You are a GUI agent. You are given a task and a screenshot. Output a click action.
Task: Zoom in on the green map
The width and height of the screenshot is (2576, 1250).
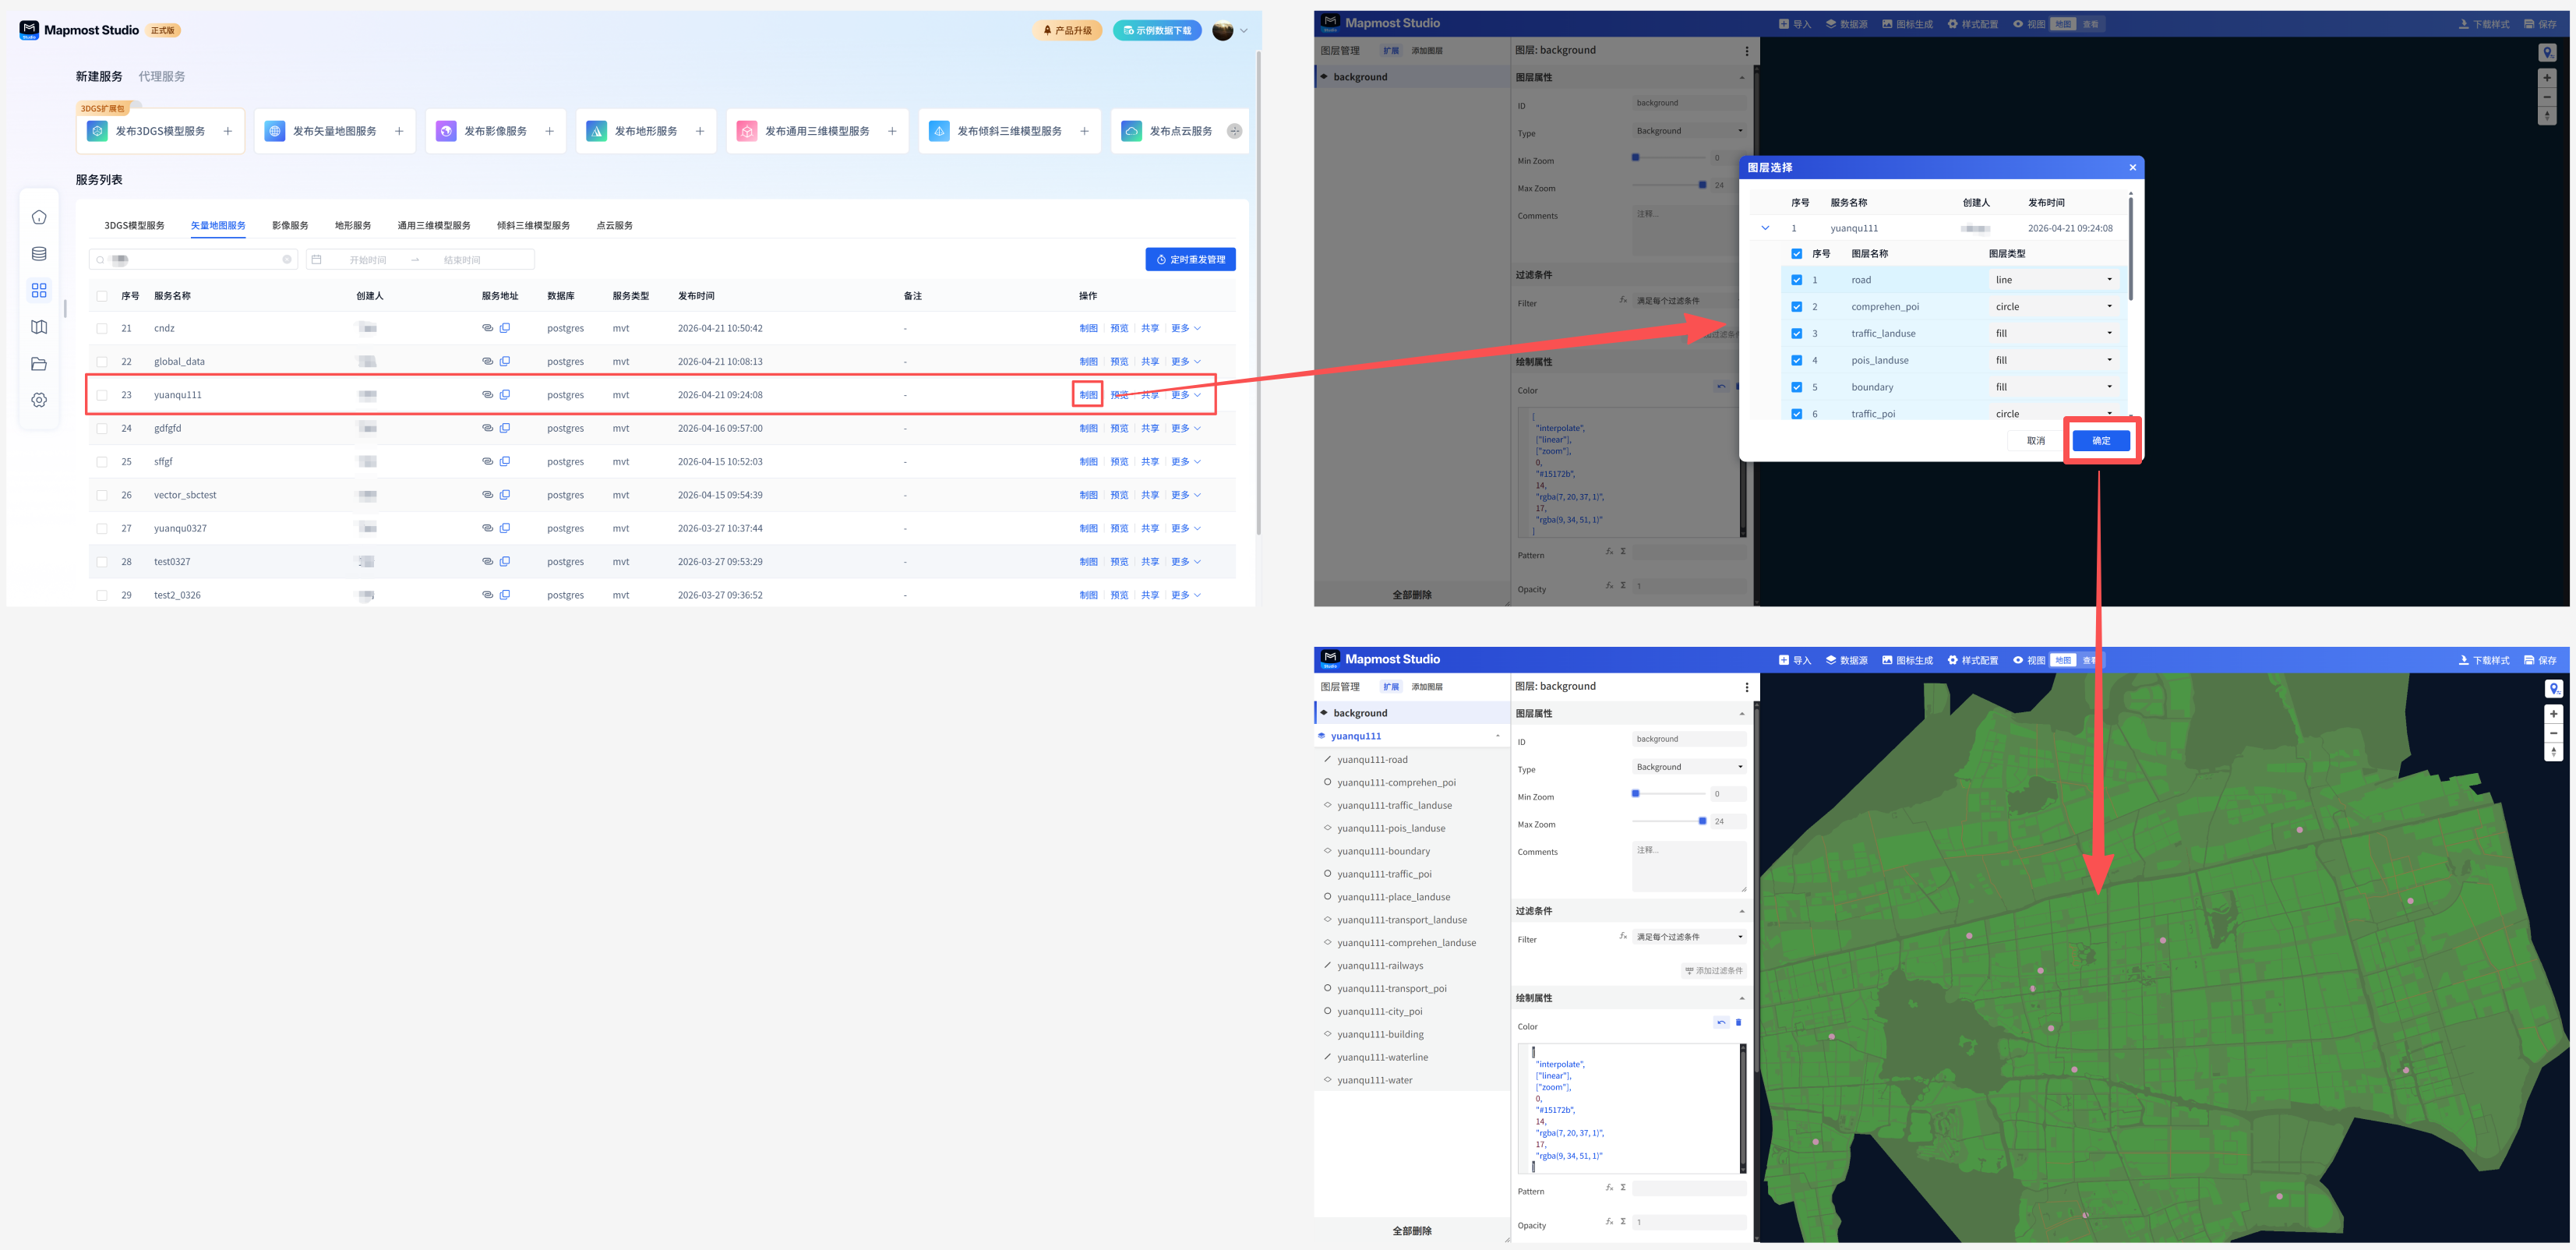pyautogui.click(x=2553, y=714)
